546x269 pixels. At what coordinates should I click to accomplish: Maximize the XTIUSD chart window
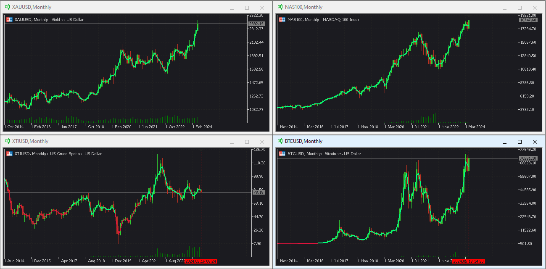click(247, 142)
